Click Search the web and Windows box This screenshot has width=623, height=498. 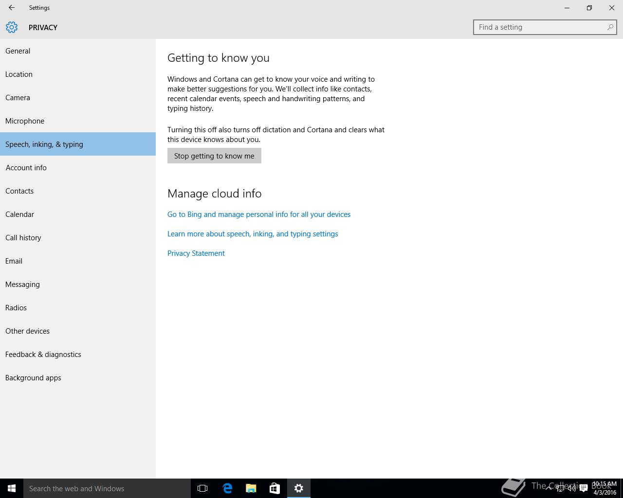[x=107, y=488]
